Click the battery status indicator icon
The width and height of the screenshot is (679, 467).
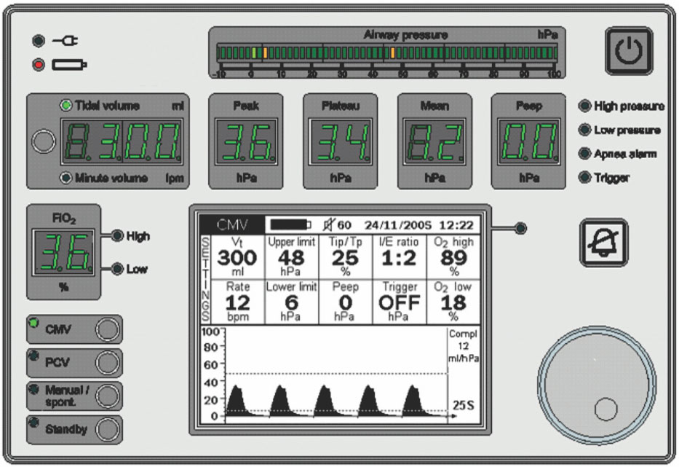click(70, 66)
